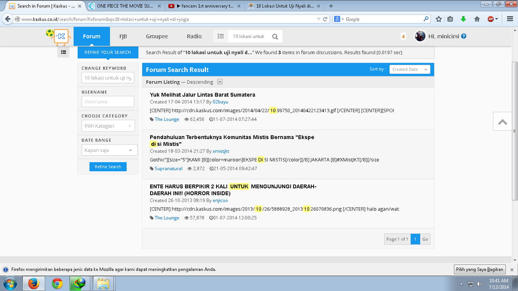The image size is (518, 291).
Task: Click the REFINE YOUR SEARCH header
Action: [x=108, y=53]
